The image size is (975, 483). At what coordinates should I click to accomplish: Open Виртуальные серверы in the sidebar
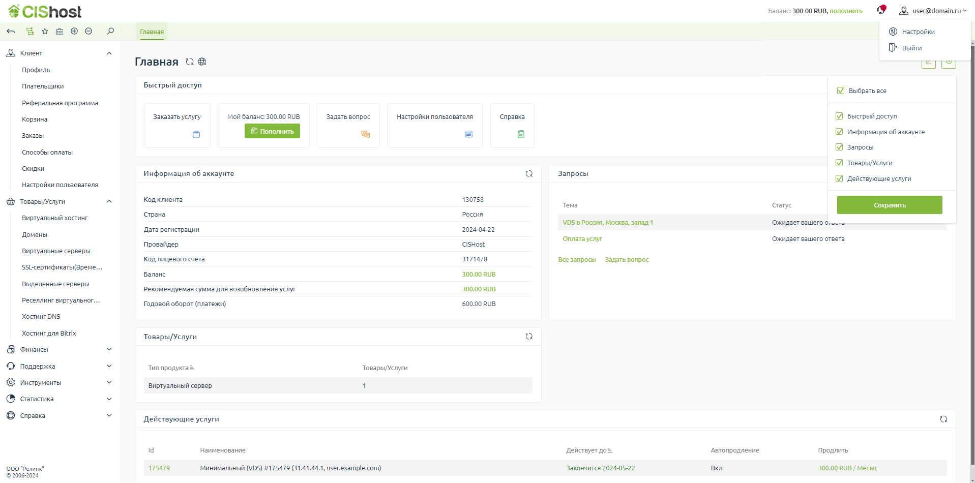tap(56, 251)
